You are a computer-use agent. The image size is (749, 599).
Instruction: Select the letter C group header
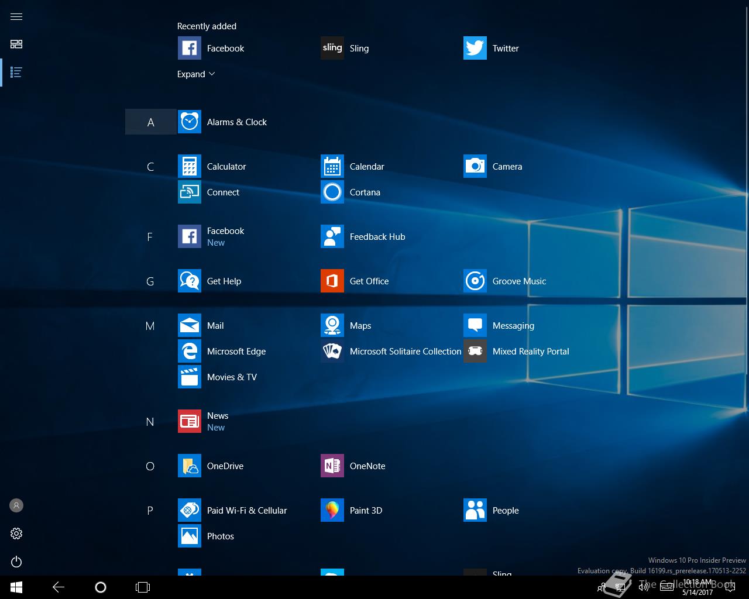150,167
